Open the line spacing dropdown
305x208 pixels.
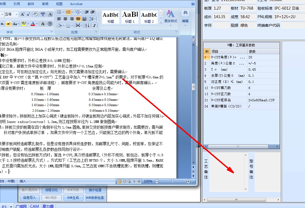[92, 19]
